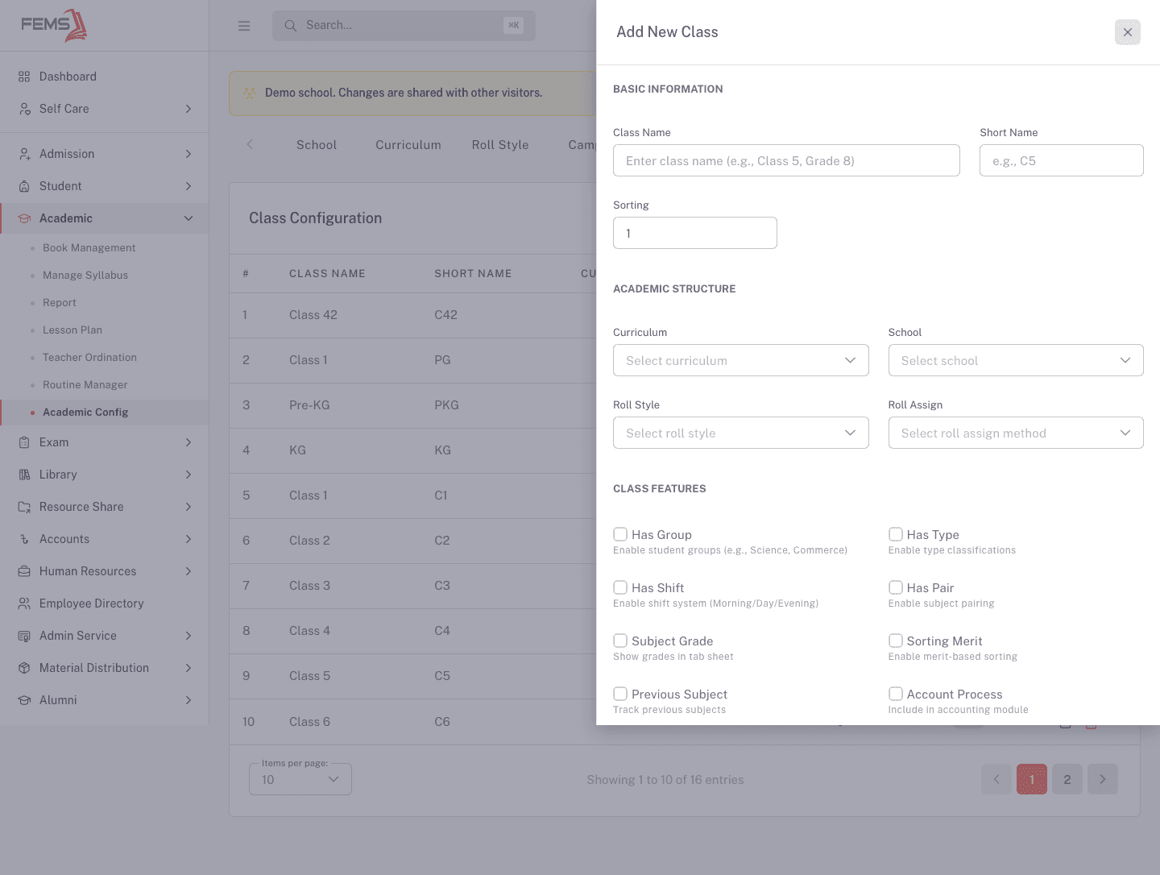This screenshot has height=875, width=1160.
Task: Open the Select curriculum dropdown
Action: 741,360
